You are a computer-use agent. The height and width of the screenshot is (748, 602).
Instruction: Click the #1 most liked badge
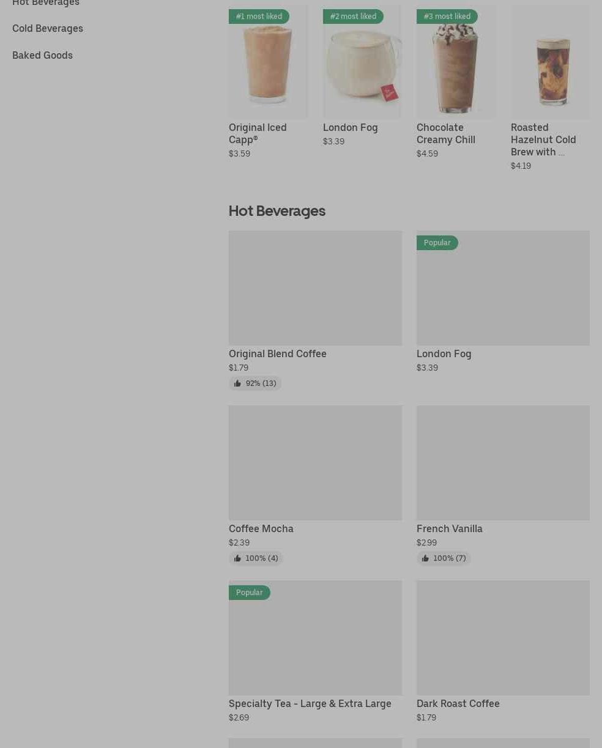259,17
